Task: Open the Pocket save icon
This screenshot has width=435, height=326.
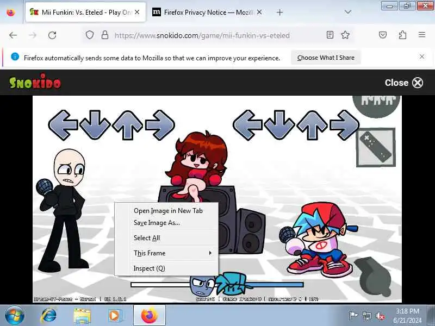Action: (383, 35)
